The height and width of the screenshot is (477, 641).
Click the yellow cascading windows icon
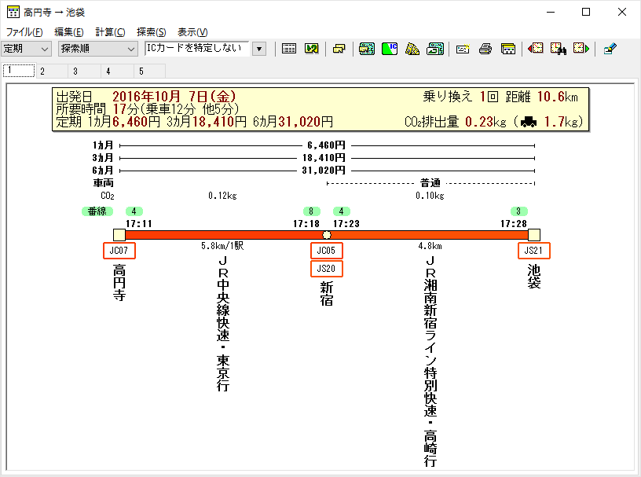pos(339,49)
